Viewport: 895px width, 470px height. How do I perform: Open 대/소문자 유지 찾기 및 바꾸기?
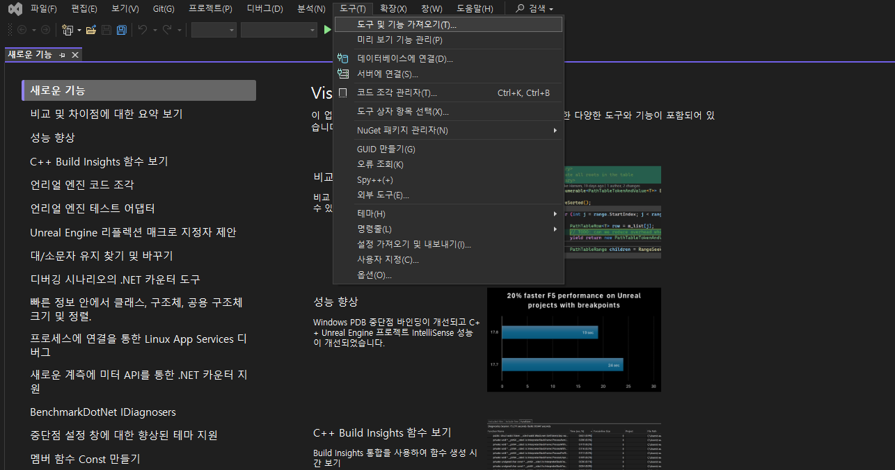pos(102,256)
